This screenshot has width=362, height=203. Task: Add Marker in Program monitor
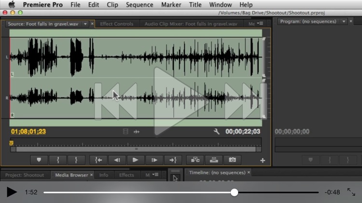[x=310, y=160]
